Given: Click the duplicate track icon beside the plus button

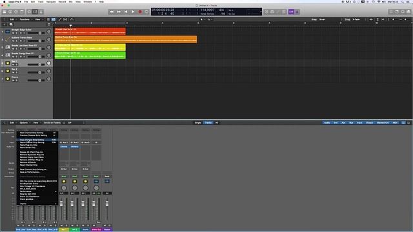Looking at the screenshot, I should point(11,24).
